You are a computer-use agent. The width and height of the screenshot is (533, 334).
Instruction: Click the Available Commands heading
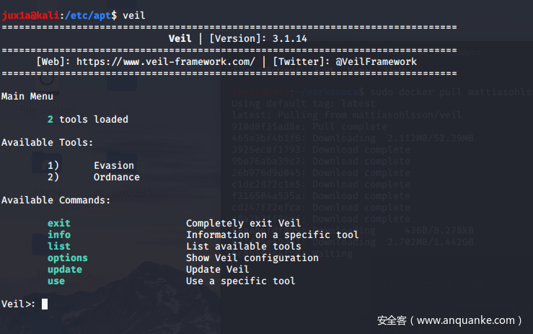[56, 200]
